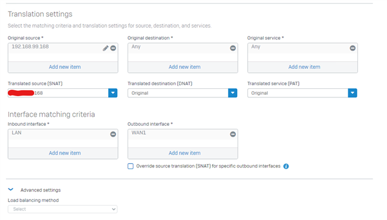Enable Override source translation (SNAT) checkbox
Image resolution: width=387 pixels, height=220 pixels.
click(131, 166)
